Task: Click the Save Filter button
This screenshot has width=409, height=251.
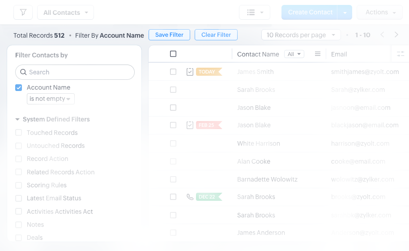Action: pos(169,35)
